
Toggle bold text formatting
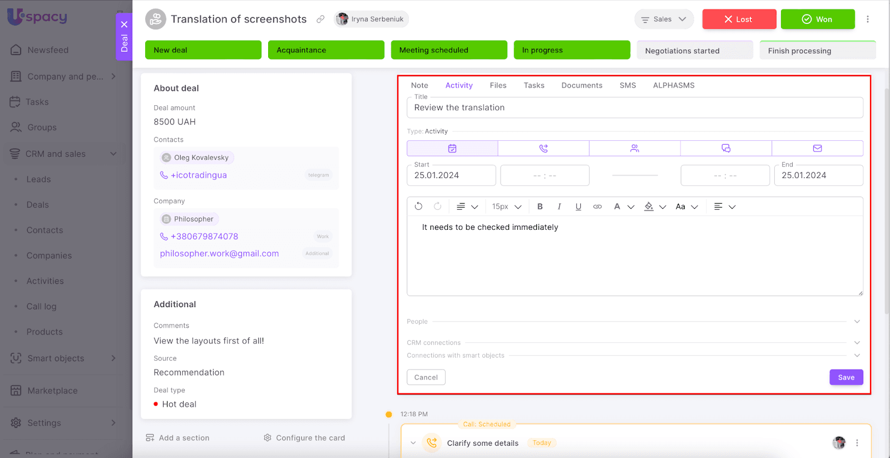click(x=540, y=206)
